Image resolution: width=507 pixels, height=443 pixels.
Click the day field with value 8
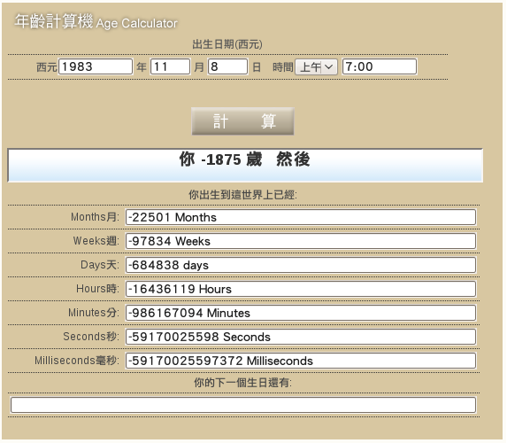click(227, 66)
